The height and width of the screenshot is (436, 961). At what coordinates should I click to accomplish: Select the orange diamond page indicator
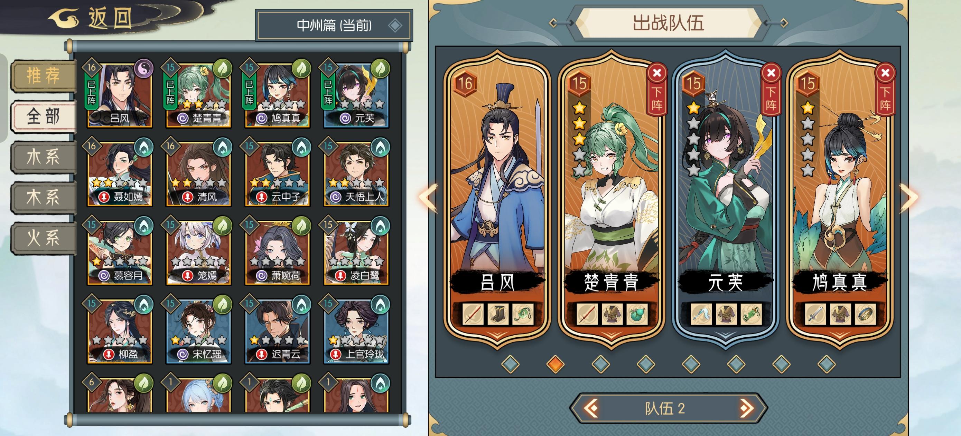tap(555, 364)
